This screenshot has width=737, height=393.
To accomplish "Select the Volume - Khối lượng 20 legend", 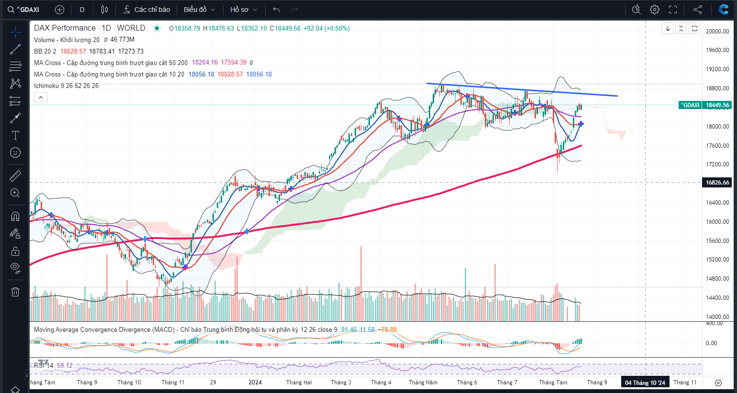I will pyautogui.click(x=67, y=40).
